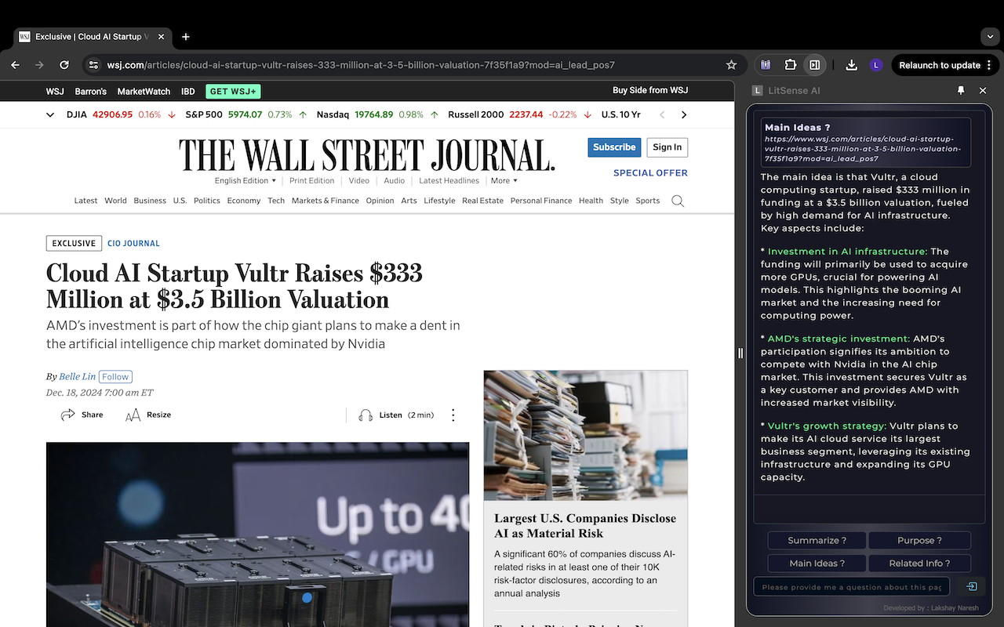Bookmark this page with the star icon
Viewport: 1004px width, 627px height.
(x=732, y=65)
